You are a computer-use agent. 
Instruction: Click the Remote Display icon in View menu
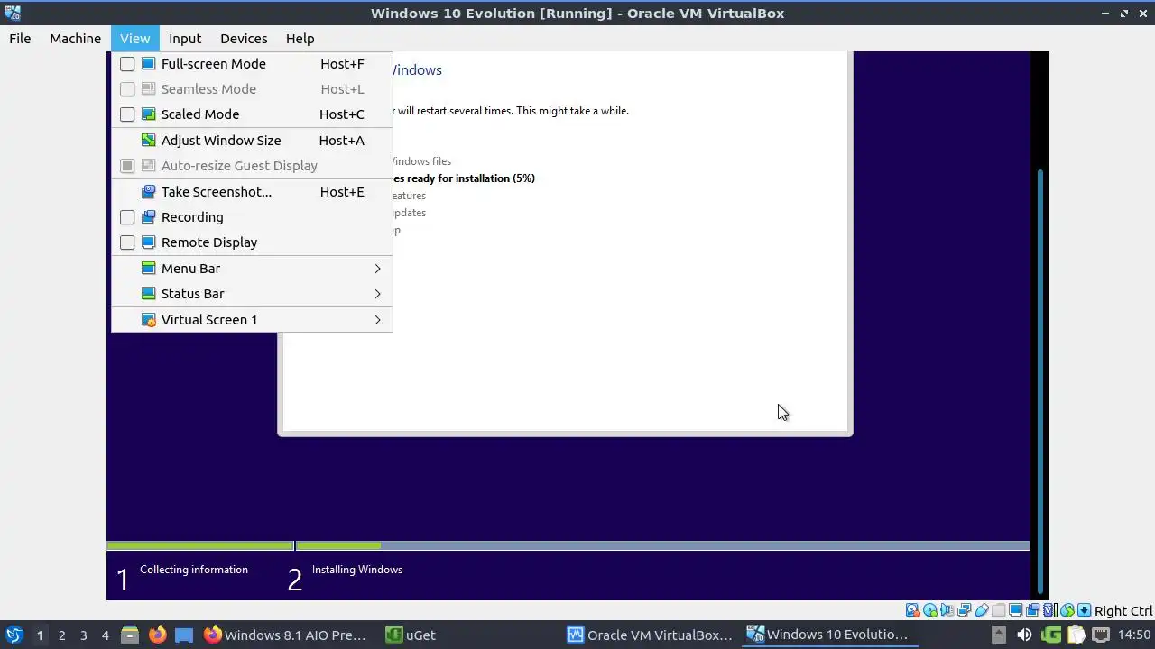pos(149,242)
